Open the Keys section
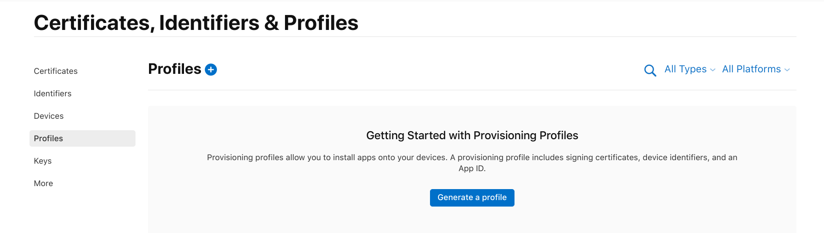The width and height of the screenshot is (824, 233). (42, 161)
